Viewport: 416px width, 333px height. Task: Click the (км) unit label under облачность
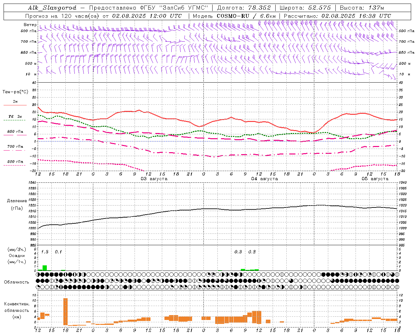coord(17,317)
